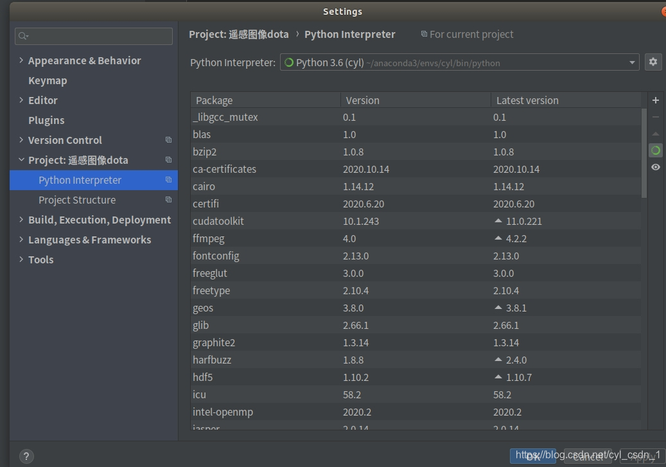Select the cudatoolkit package row
Viewport: 666px width, 467px height.
[x=416, y=221]
